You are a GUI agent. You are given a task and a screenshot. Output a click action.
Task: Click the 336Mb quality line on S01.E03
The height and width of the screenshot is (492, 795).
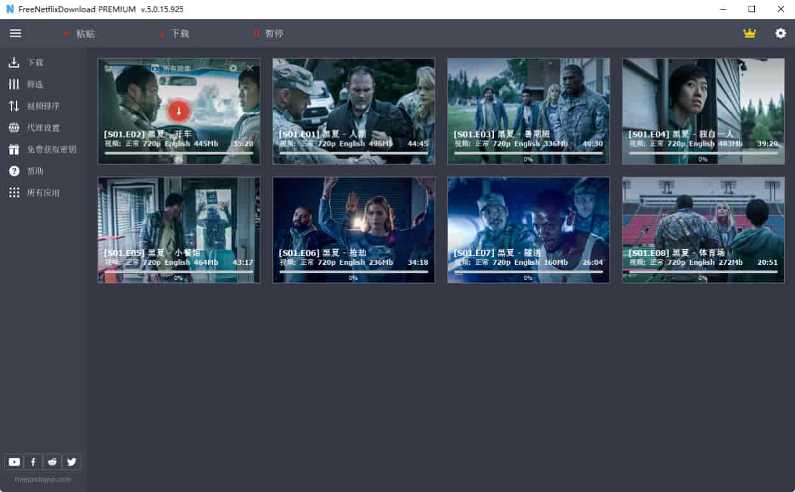click(511, 144)
